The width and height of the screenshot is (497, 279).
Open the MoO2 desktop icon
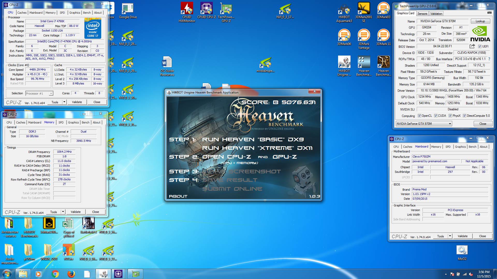(462, 253)
